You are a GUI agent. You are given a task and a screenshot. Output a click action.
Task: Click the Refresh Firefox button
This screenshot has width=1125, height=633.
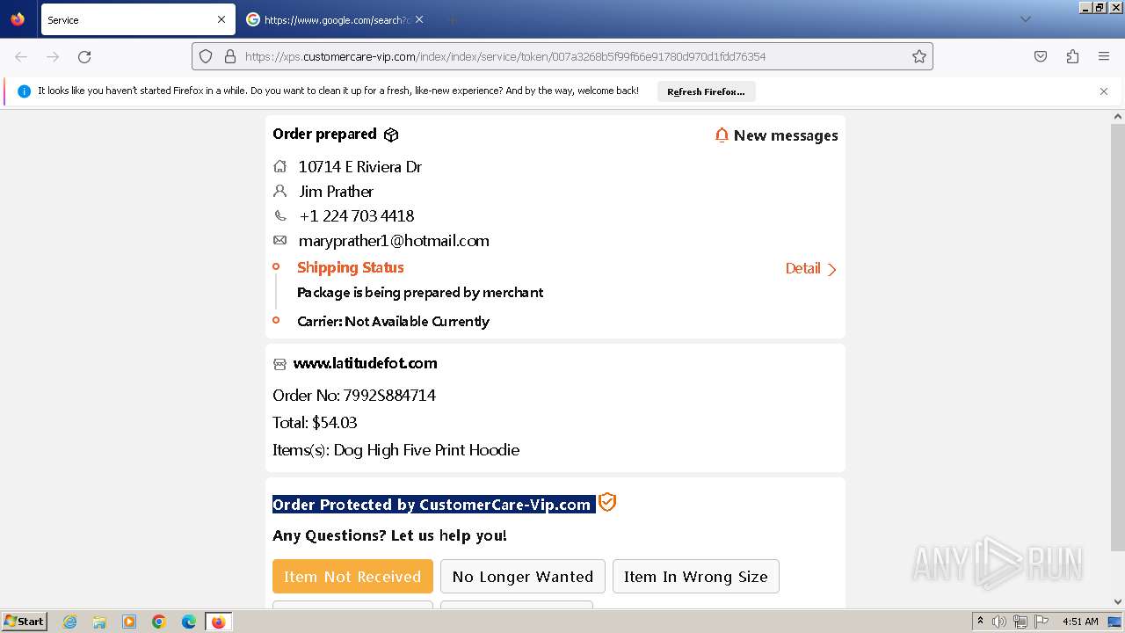(706, 91)
